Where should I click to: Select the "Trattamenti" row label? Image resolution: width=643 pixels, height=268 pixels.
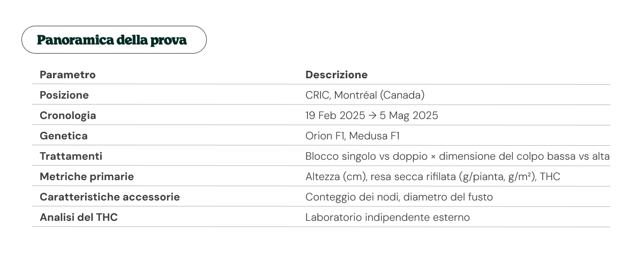[x=71, y=156]
